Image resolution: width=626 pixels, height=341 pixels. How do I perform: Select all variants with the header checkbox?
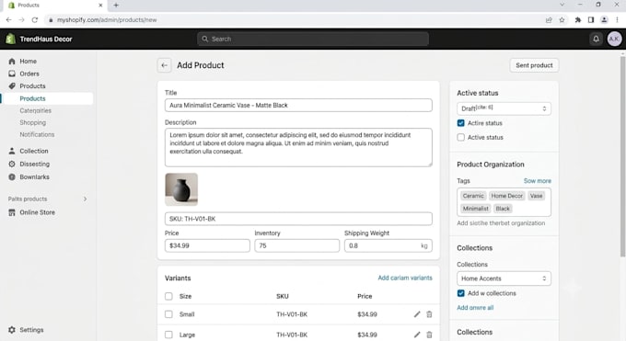pyautogui.click(x=168, y=296)
